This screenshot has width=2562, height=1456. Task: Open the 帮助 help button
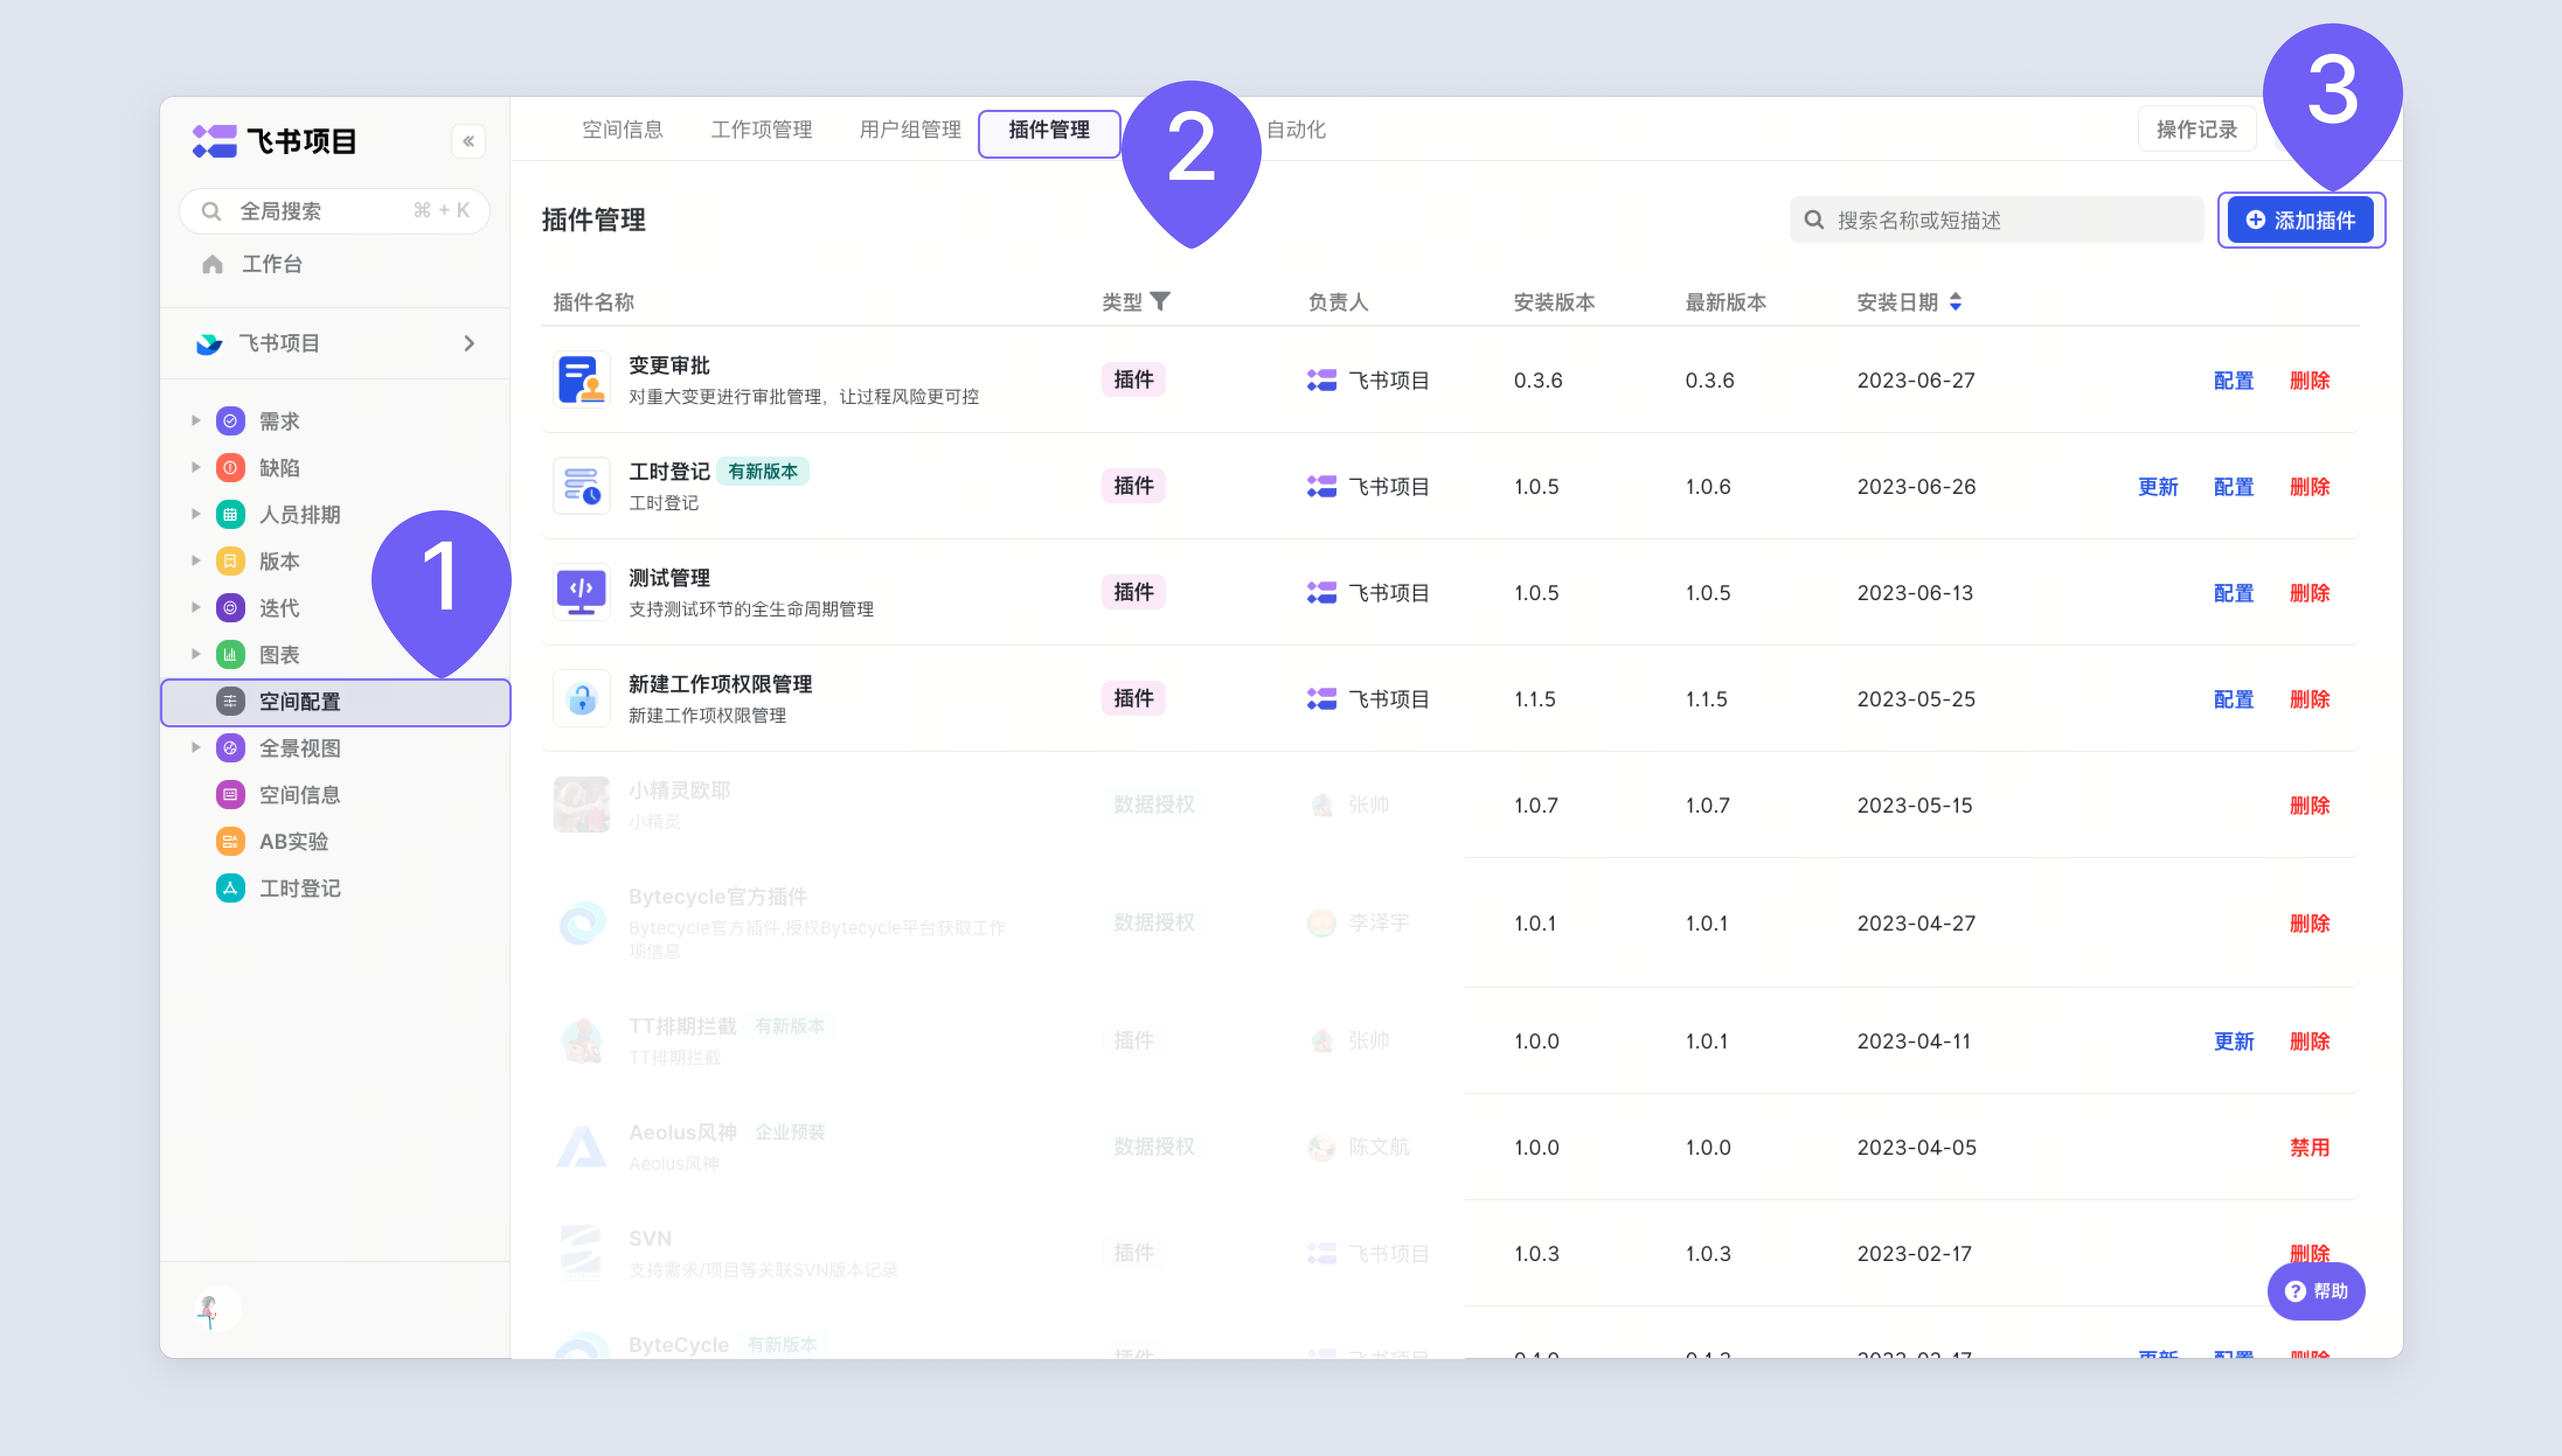[x=2316, y=1291]
